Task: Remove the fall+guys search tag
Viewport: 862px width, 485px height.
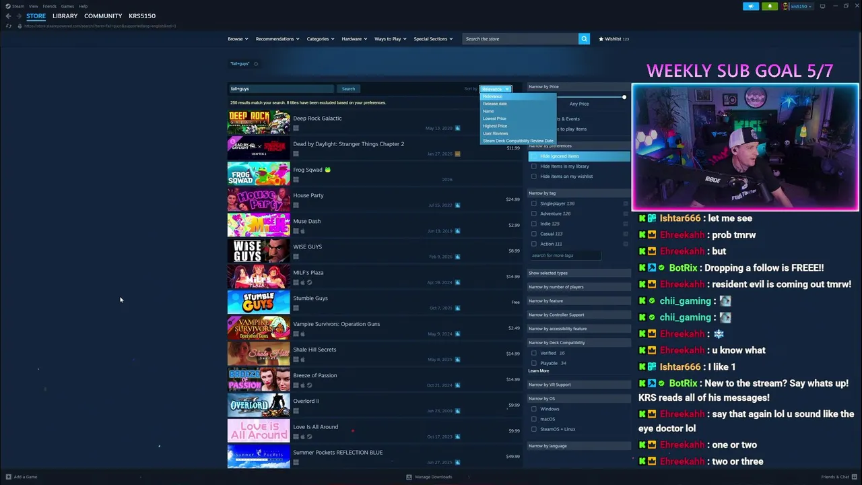Action: click(x=256, y=64)
